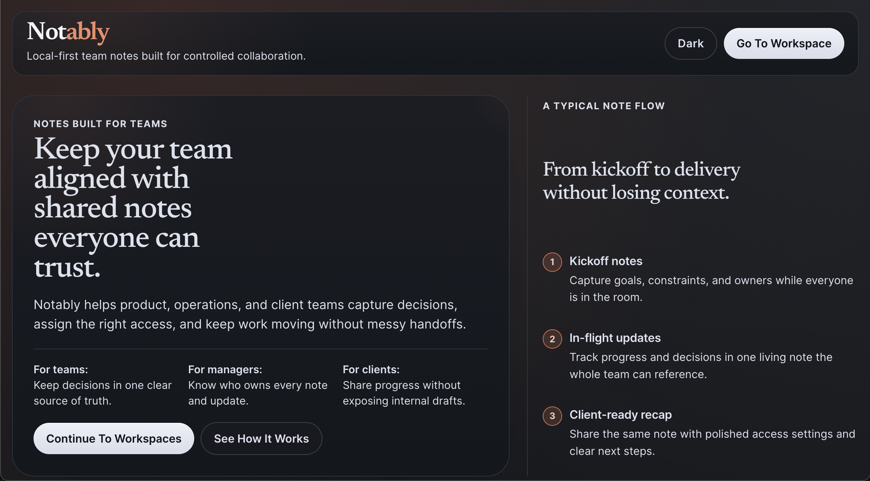
Task: Click the Kickoff notes step title
Action: point(606,261)
